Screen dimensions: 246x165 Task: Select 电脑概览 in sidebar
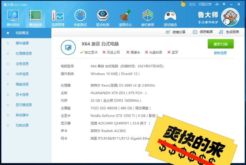(x=26, y=33)
